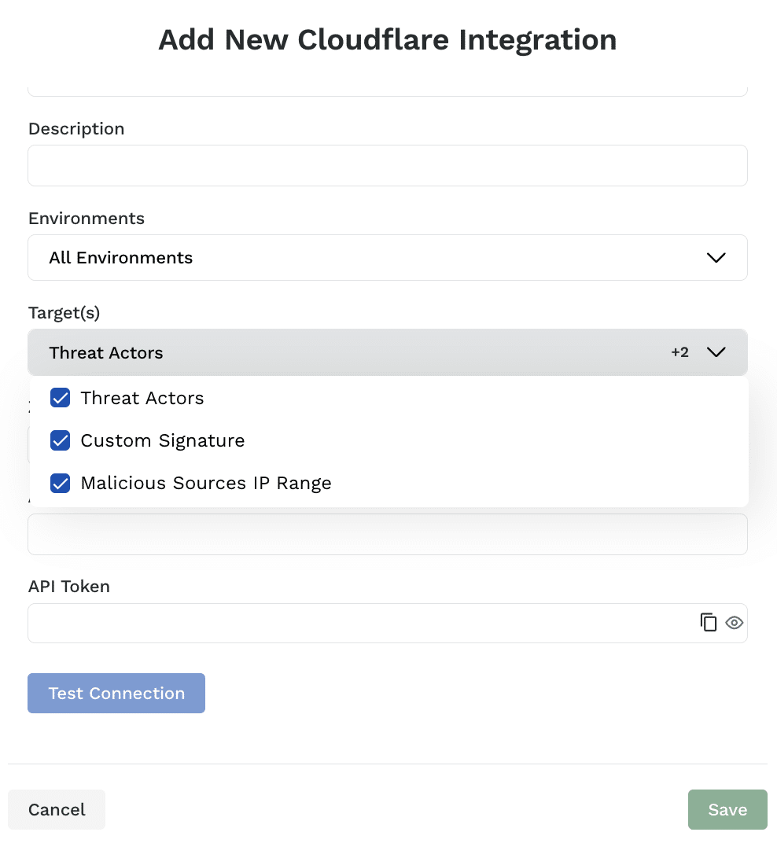Click the Environments dropdown chevron arrow
The width and height of the screenshot is (777, 843).
pyautogui.click(x=716, y=258)
